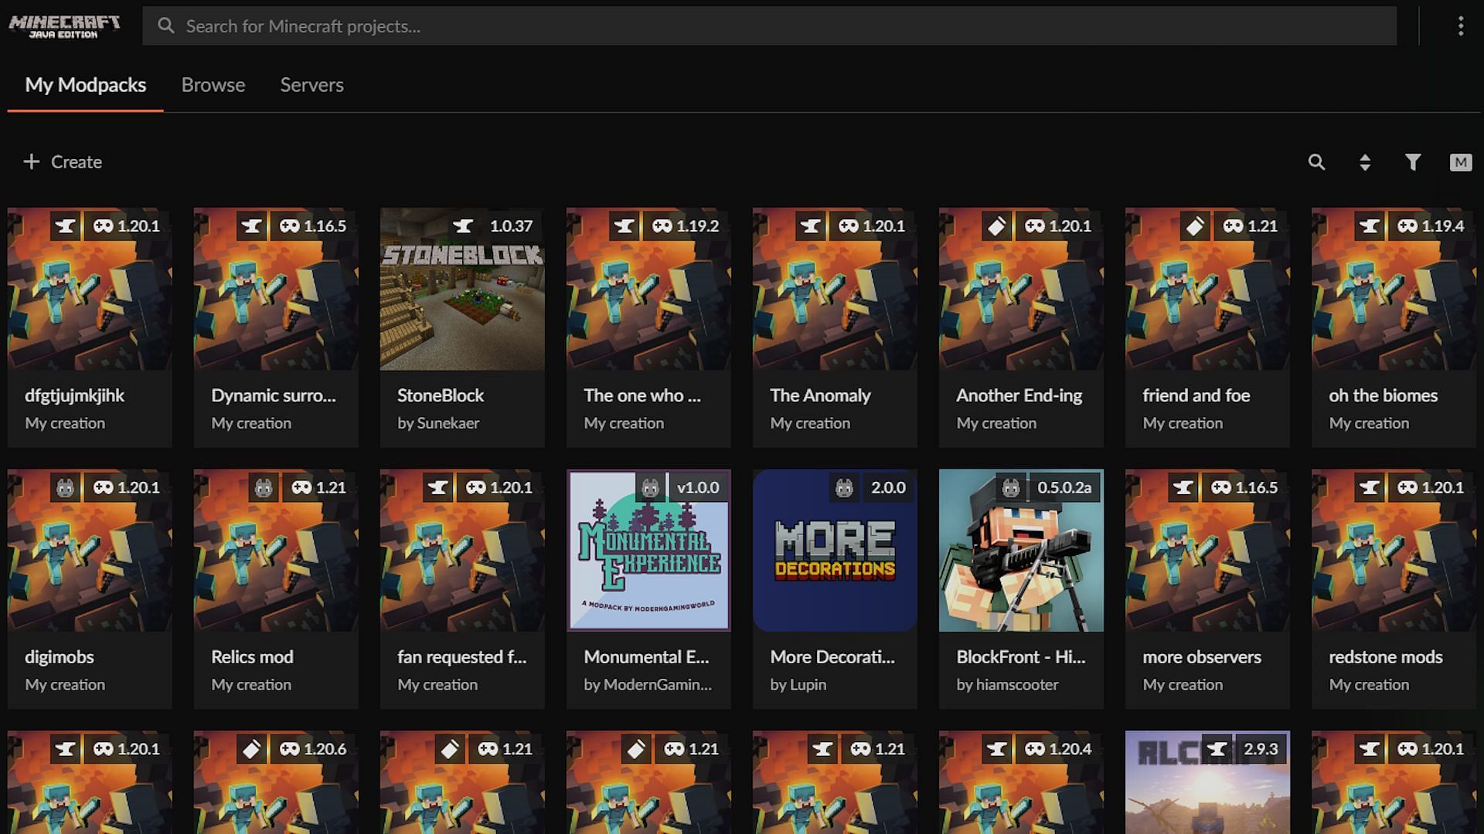Image resolution: width=1484 pixels, height=834 pixels.
Task: Open the friend and foe title
Action: point(1196,395)
